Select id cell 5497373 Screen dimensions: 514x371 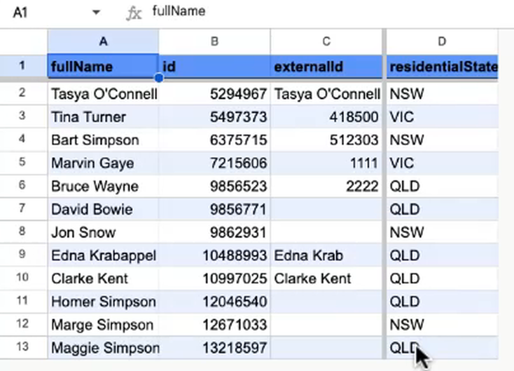pos(215,117)
